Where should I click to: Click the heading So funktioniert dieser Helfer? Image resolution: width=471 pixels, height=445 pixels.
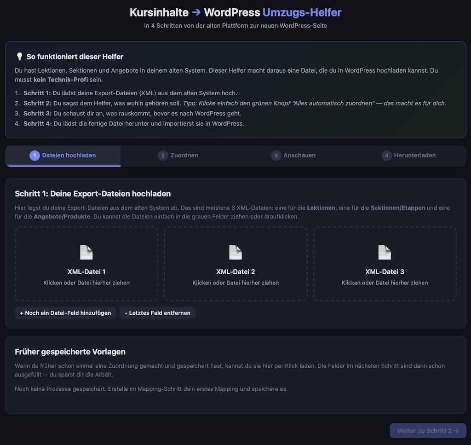[x=75, y=57]
